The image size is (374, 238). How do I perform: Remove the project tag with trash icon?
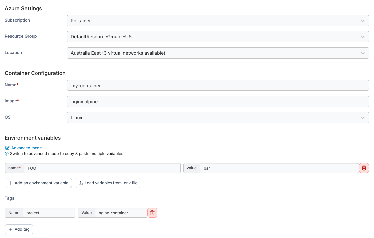tap(152, 213)
